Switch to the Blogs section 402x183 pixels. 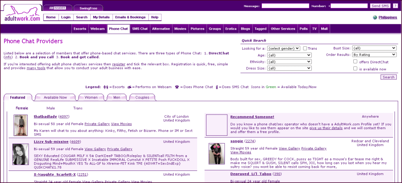pos(245,29)
